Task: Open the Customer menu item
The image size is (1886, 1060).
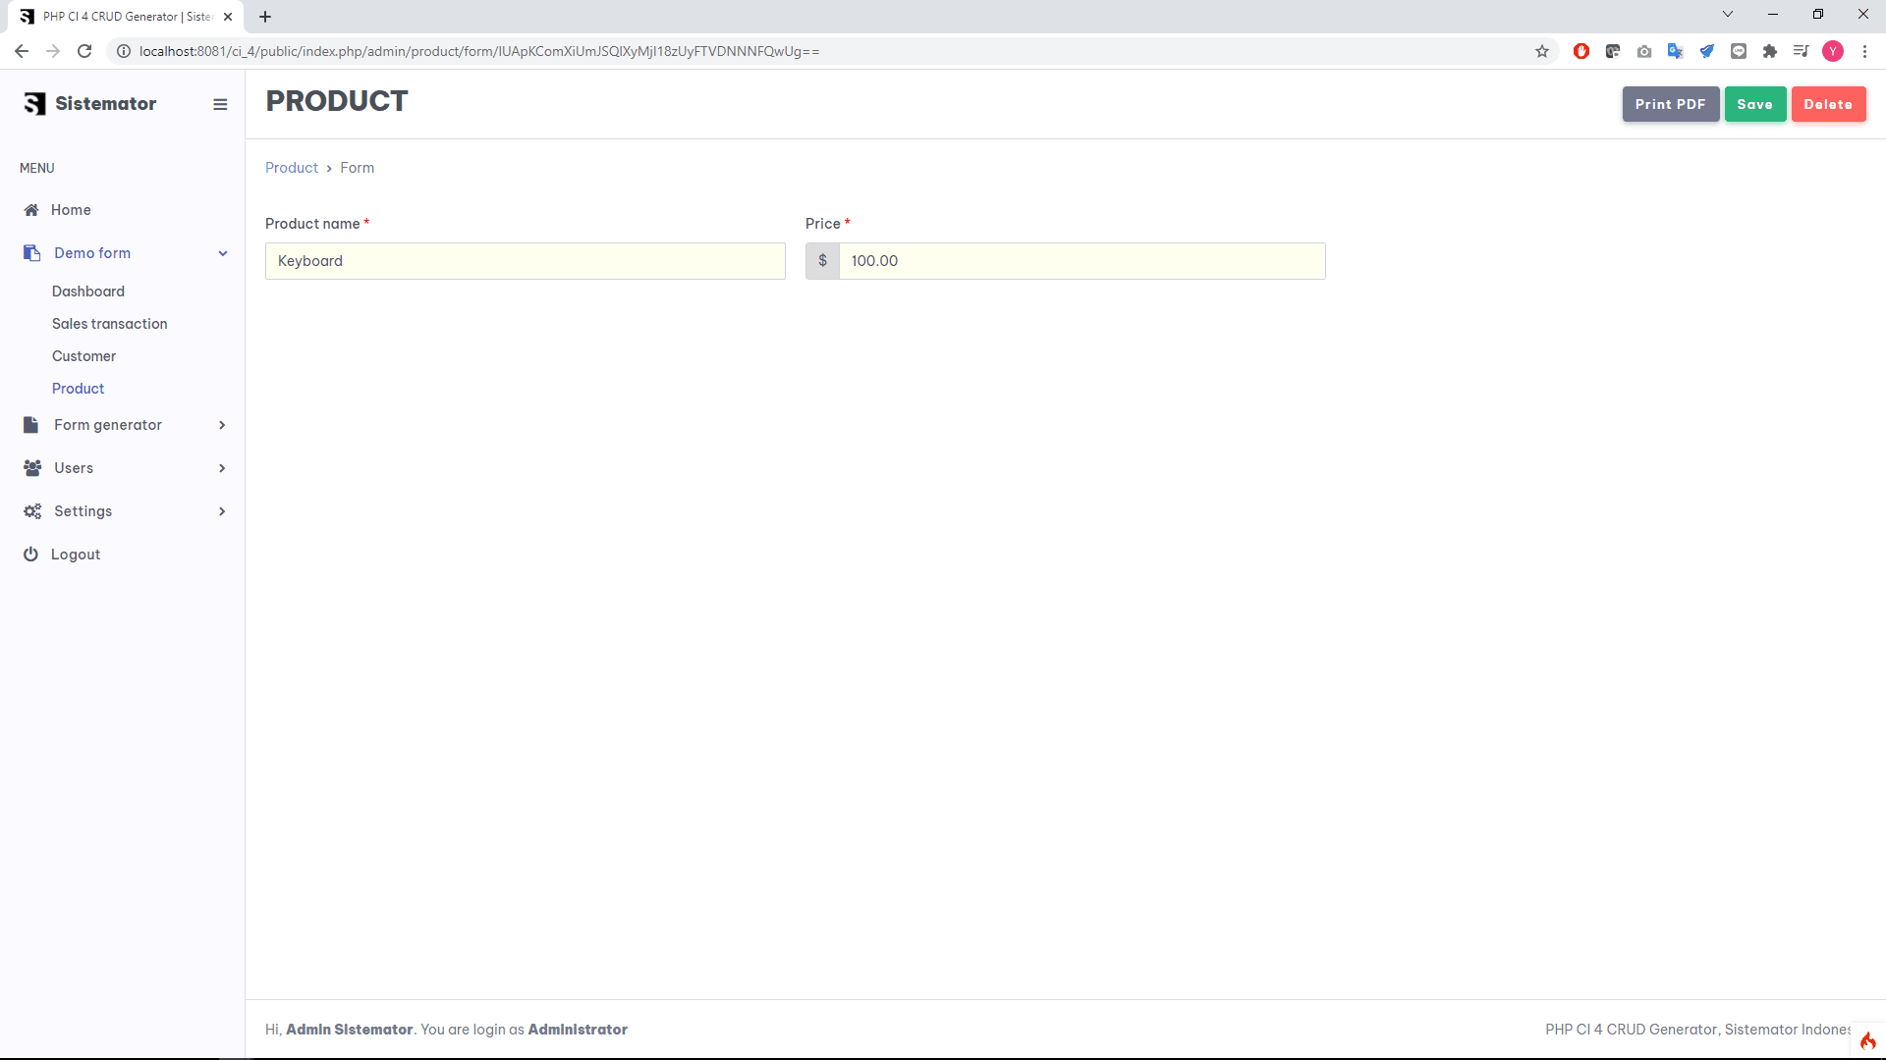Action: (83, 356)
